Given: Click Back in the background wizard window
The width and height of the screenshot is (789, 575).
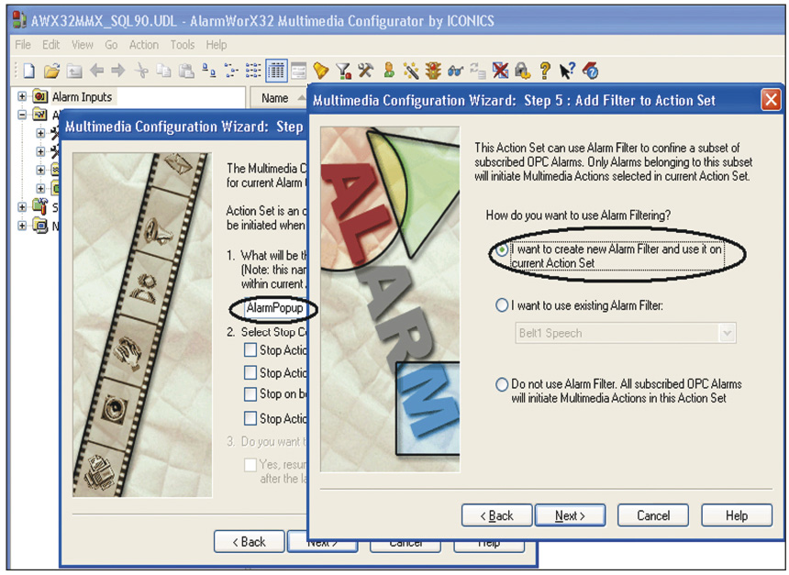Looking at the screenshot, I should (249, 542).
